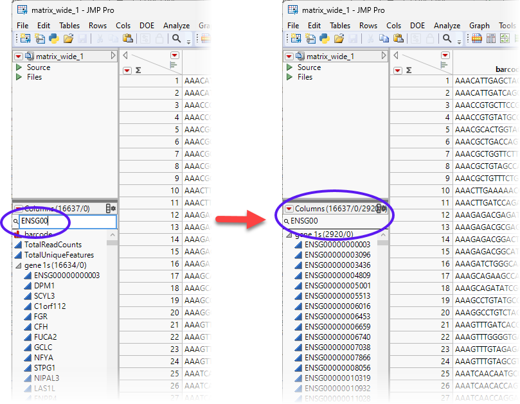Click Python script icon in left window toolbar
Image resolution: width=520 pixels, height=404 pixels.
pyautogui.click(x=54, y=39)
